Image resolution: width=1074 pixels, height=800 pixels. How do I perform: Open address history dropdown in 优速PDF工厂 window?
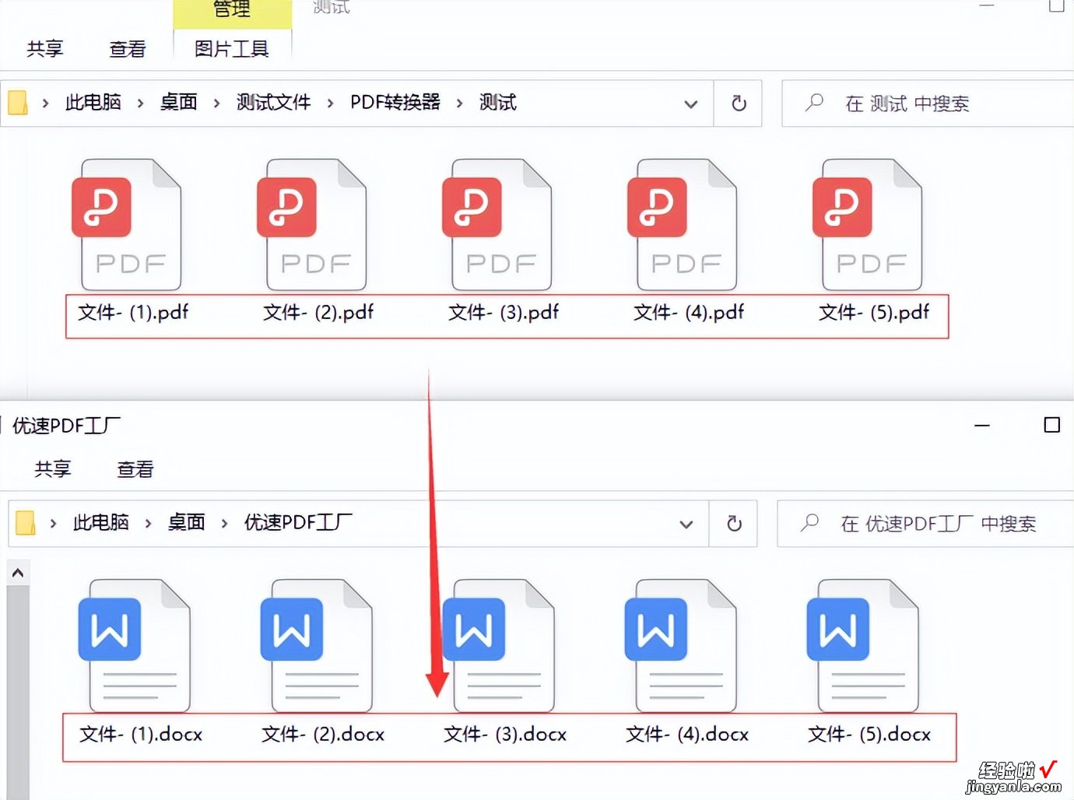tap(686, 525)
